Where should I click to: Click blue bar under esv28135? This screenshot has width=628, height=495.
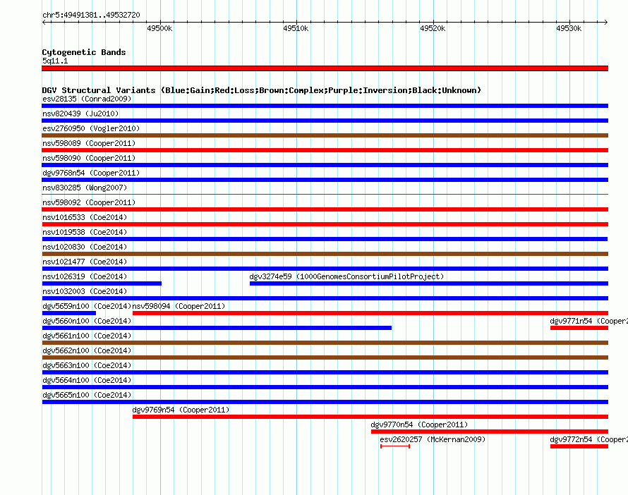(x=325, y=106)
